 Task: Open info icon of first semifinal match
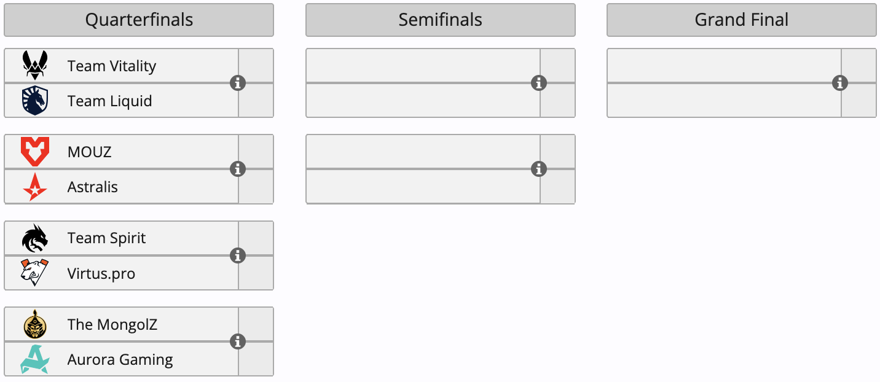pyautogui.click(x=539, y=83)
